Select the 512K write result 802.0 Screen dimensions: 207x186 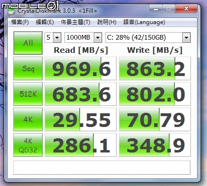pyautogui.click(x=155, y=94)
